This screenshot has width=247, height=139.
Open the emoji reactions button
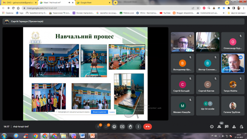(x=114, y=127)
